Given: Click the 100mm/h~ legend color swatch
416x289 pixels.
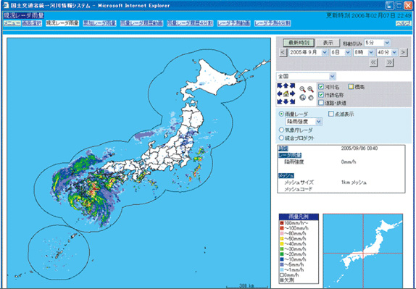Looking at the screenshot, I should coord(282,223).
